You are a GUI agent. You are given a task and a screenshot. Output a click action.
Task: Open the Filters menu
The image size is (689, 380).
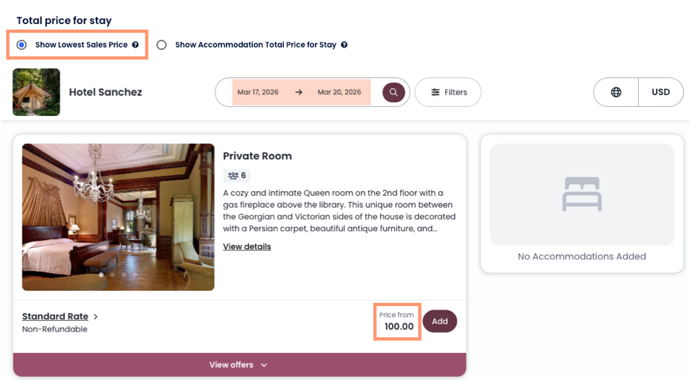click(x=448, y=92)
